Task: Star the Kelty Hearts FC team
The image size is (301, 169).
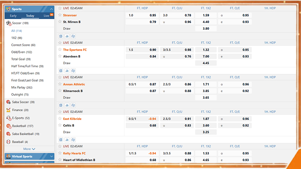Action: 60,153
